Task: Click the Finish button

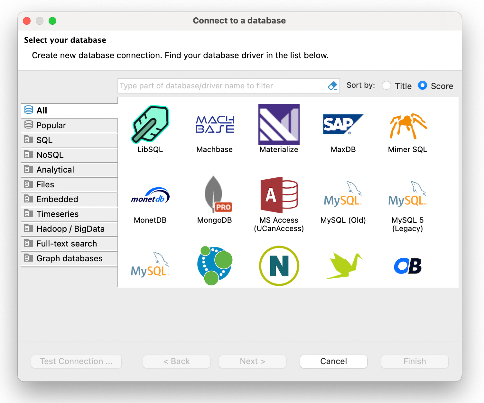Action: [415, 361]
